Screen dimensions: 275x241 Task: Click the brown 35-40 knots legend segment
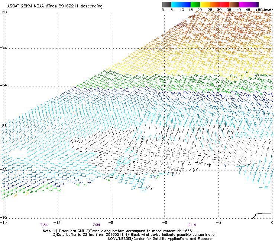(x=234, y=4)
